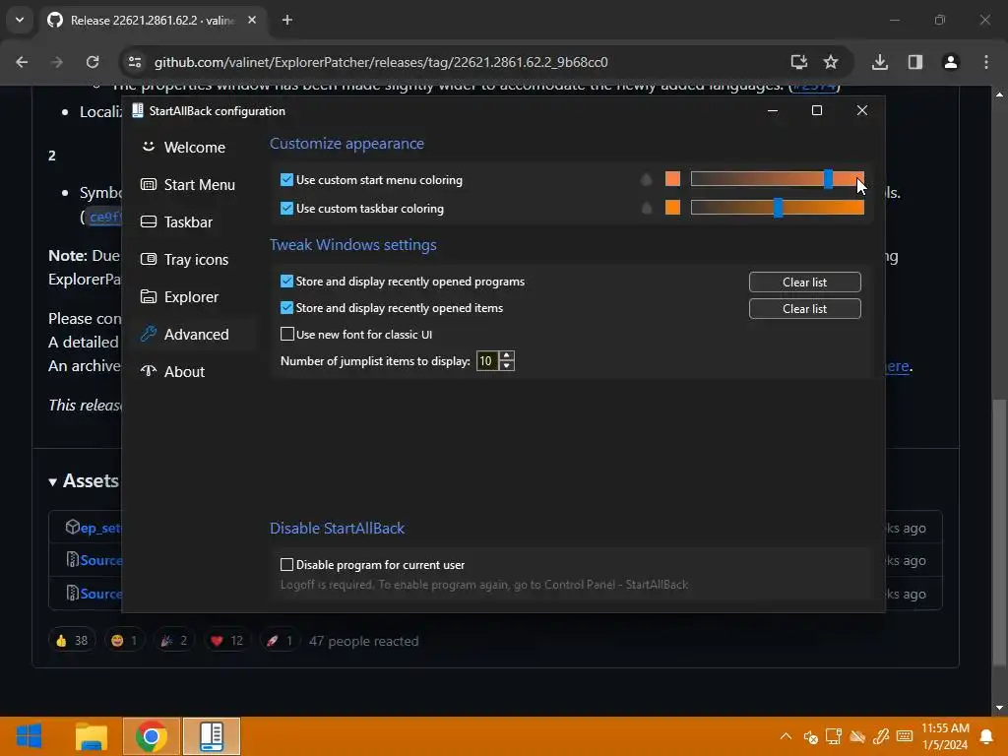
Task: Check Disable program for current user
Action: pos(286,564)
